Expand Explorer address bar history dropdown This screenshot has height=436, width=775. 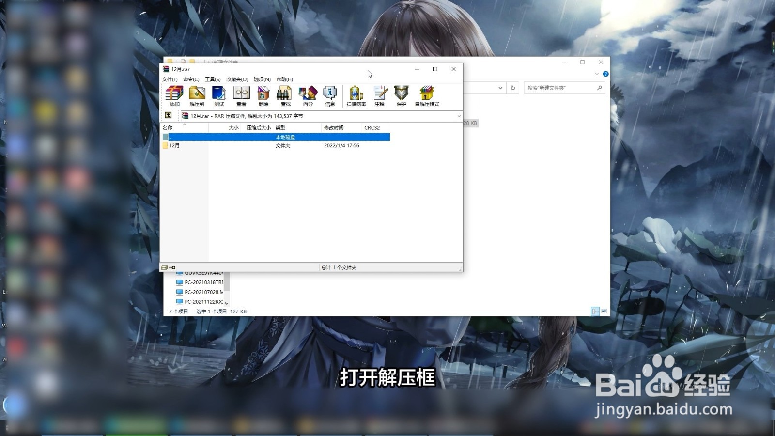pyautogui.click(x=500, y=88)
